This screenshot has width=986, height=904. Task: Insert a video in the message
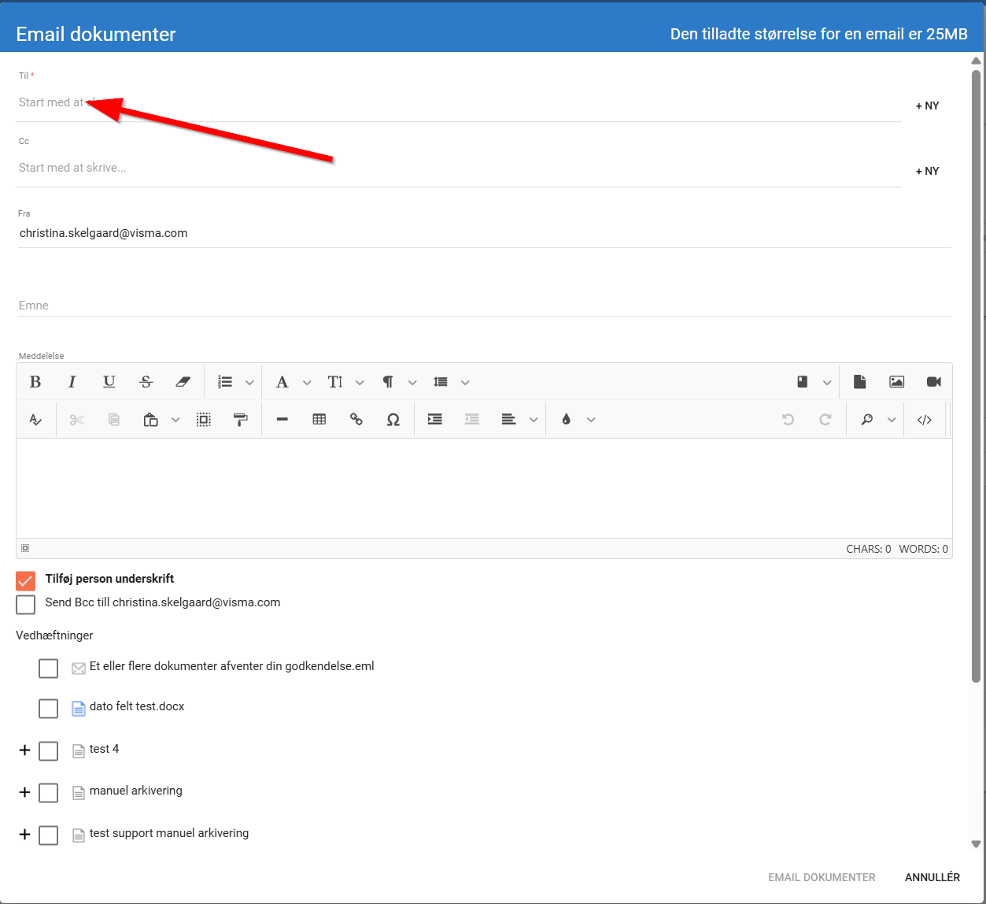pos(933,382)
